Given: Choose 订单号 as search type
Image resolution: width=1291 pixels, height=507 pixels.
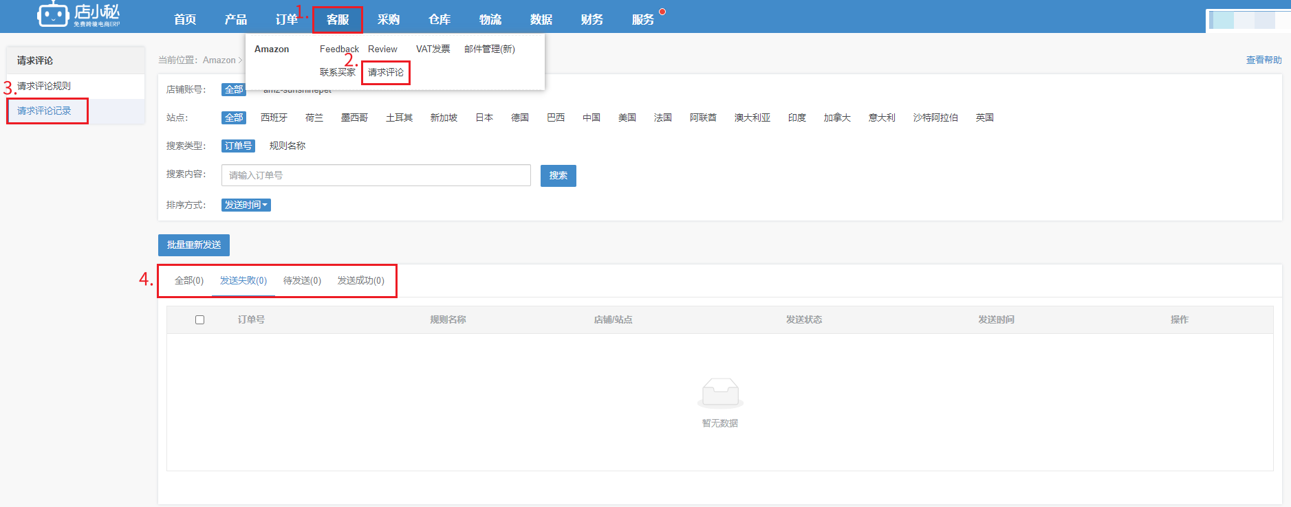Looking at the screenshot, I should [238, 146].
